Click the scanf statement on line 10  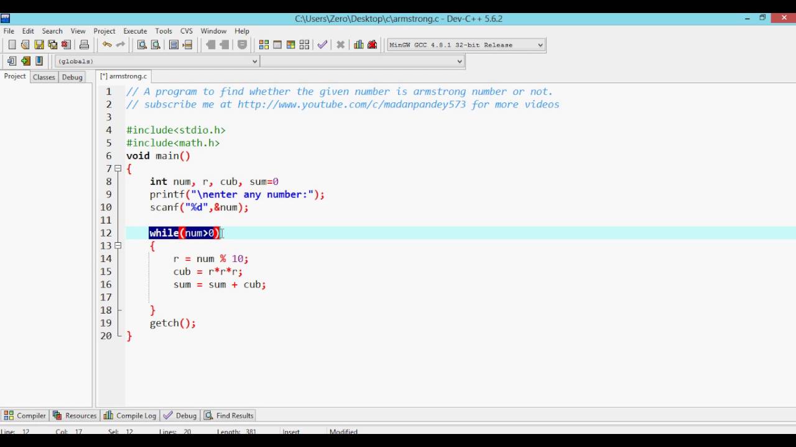(199, 207)
